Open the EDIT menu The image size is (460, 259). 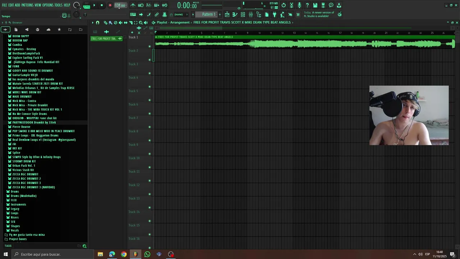[11, 5]
